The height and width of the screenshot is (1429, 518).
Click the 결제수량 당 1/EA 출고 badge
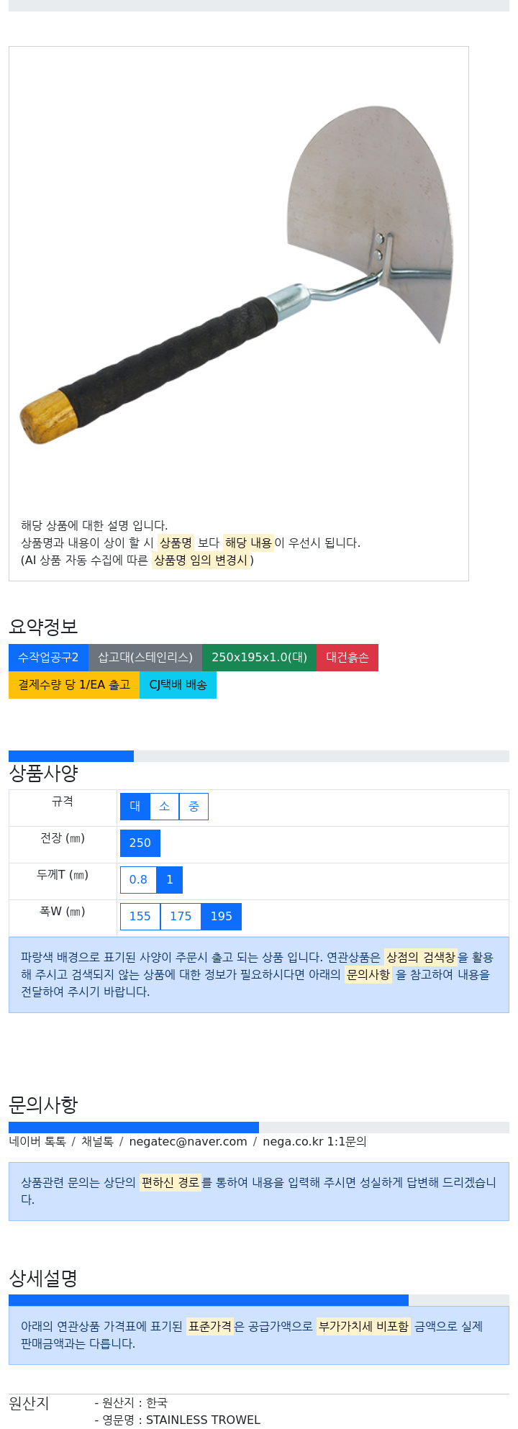[74, 685]
